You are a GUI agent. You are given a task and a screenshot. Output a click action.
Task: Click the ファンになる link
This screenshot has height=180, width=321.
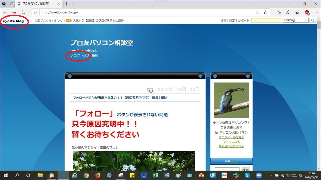click(231, 142)
